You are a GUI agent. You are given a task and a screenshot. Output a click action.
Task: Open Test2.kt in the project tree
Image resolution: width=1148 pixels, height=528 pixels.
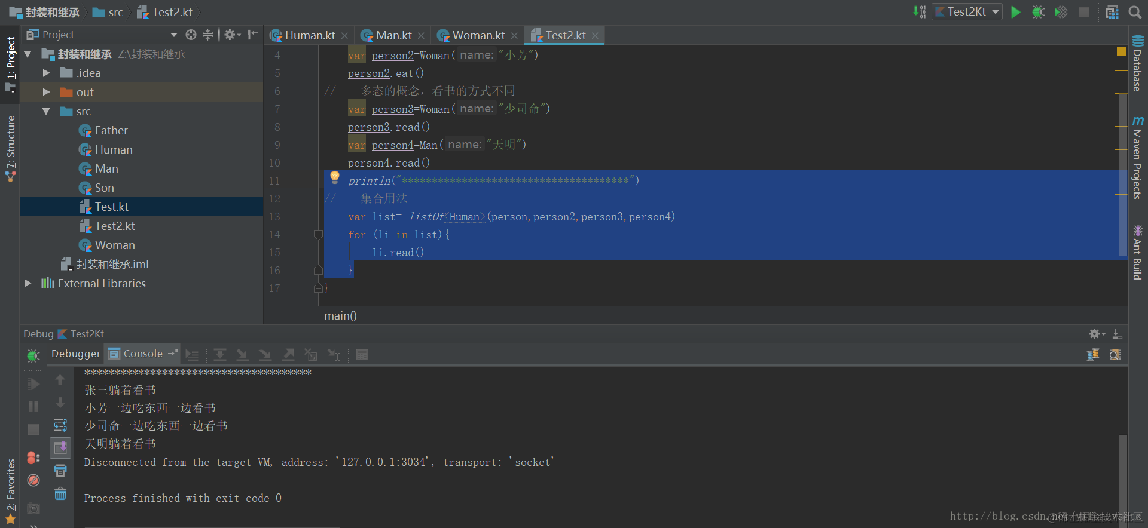click(115, 226)
